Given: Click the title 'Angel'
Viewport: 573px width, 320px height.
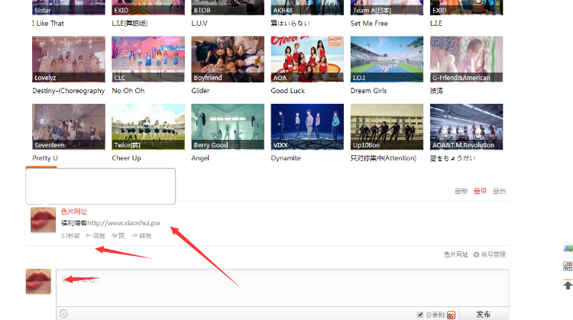Looking at the screenshot, I should [200, 158].
